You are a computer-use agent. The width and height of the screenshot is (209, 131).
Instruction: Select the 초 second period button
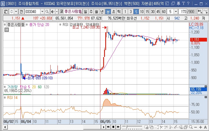114,12
